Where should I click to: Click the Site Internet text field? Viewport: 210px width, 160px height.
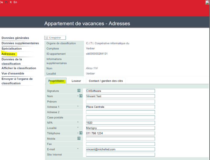(x=120, y=155)
